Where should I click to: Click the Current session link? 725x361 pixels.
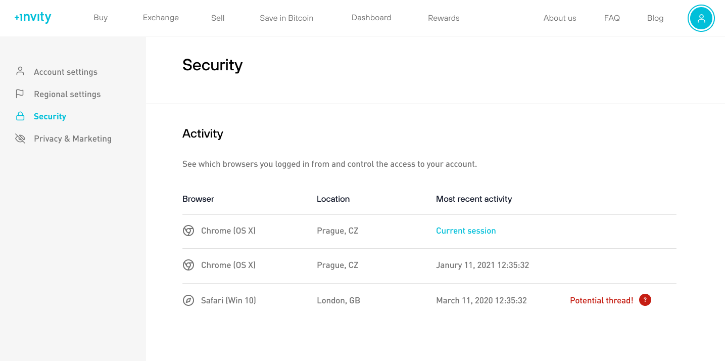[466, 231]
